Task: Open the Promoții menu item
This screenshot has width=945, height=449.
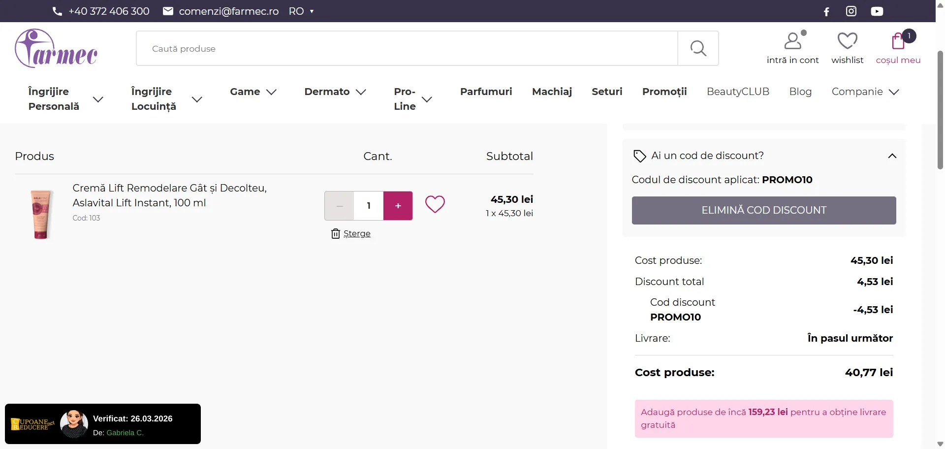Action: (664, 92)
